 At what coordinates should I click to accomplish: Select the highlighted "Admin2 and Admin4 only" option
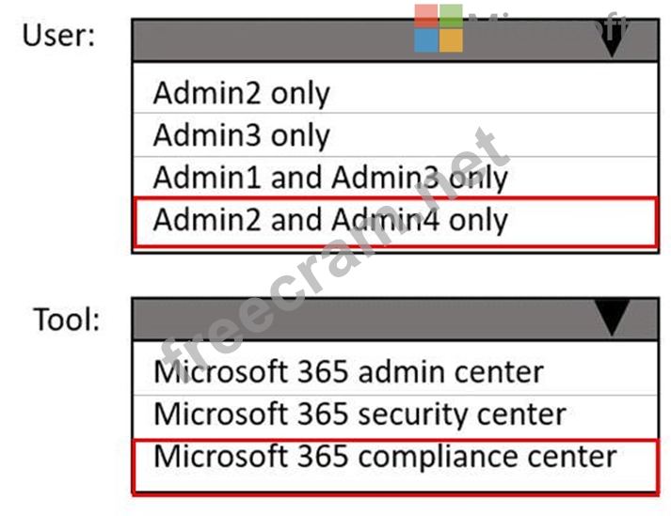click(x=330, y=220)
